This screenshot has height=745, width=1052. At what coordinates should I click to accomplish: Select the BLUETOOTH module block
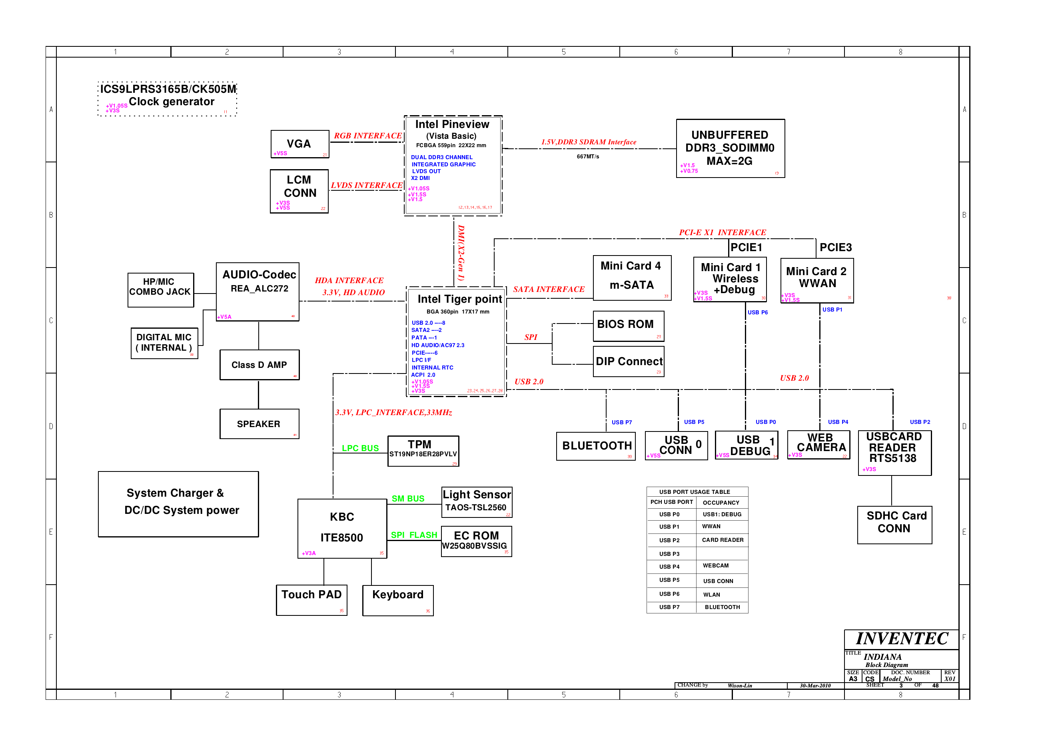(596, 445)
